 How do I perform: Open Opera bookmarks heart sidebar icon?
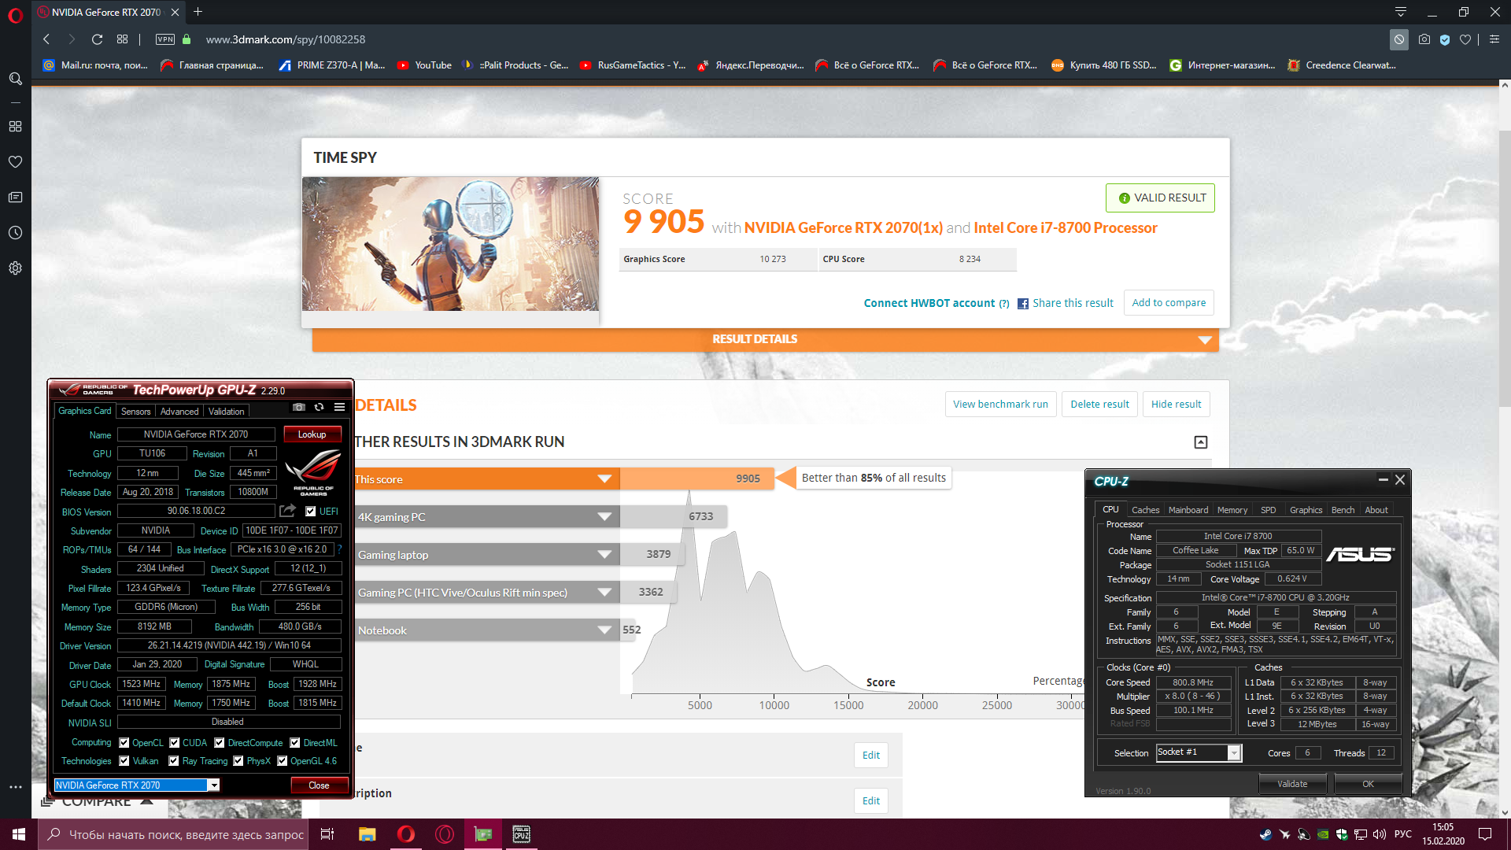pos(15,161)
